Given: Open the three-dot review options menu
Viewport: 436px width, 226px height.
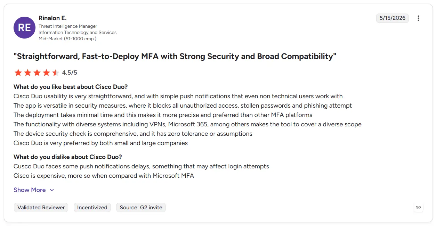Looking at the screenshot, I should [418, 18].
